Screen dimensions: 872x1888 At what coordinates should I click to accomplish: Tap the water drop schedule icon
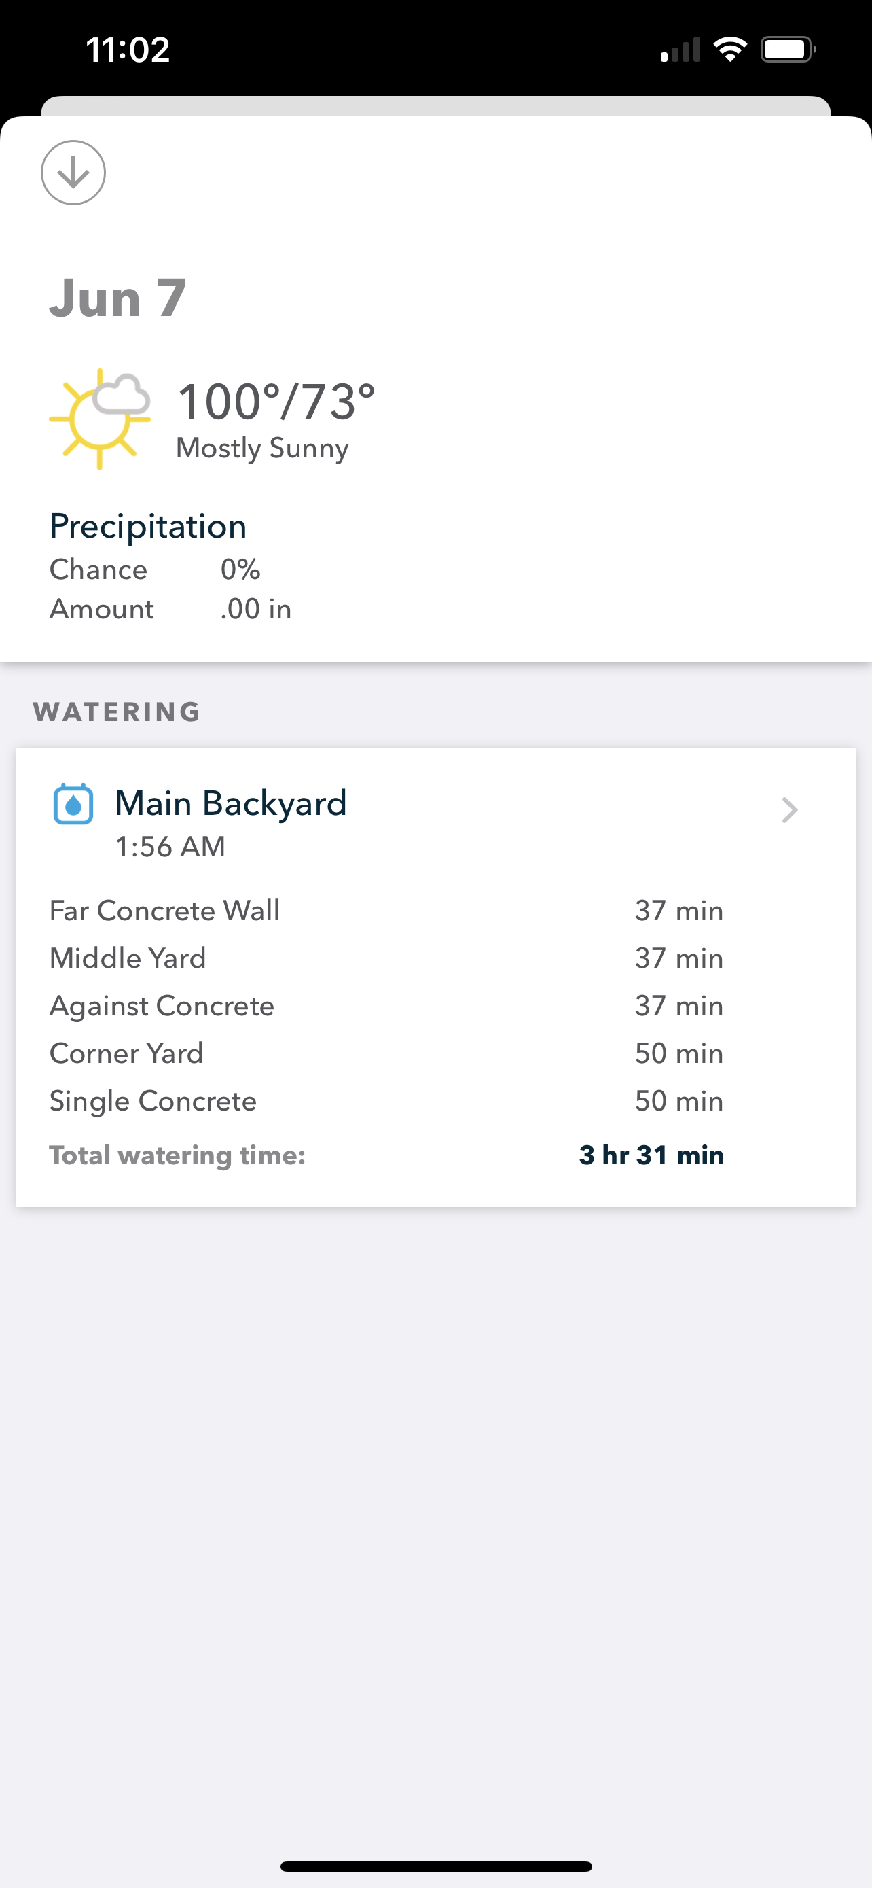click(73, 805)
